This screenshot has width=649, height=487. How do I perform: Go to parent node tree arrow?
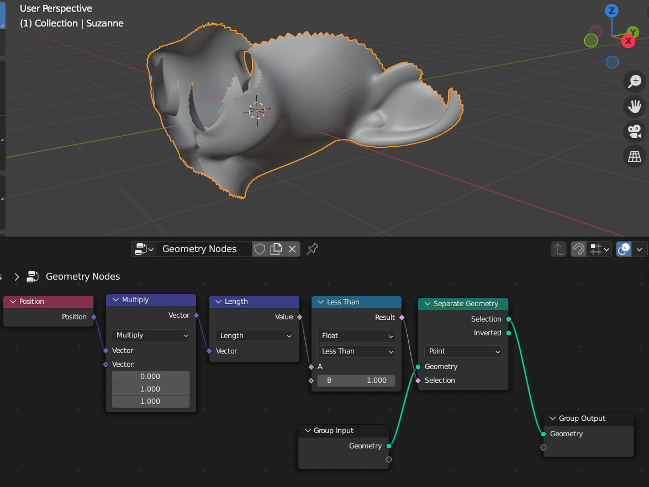tap(558, 249)
